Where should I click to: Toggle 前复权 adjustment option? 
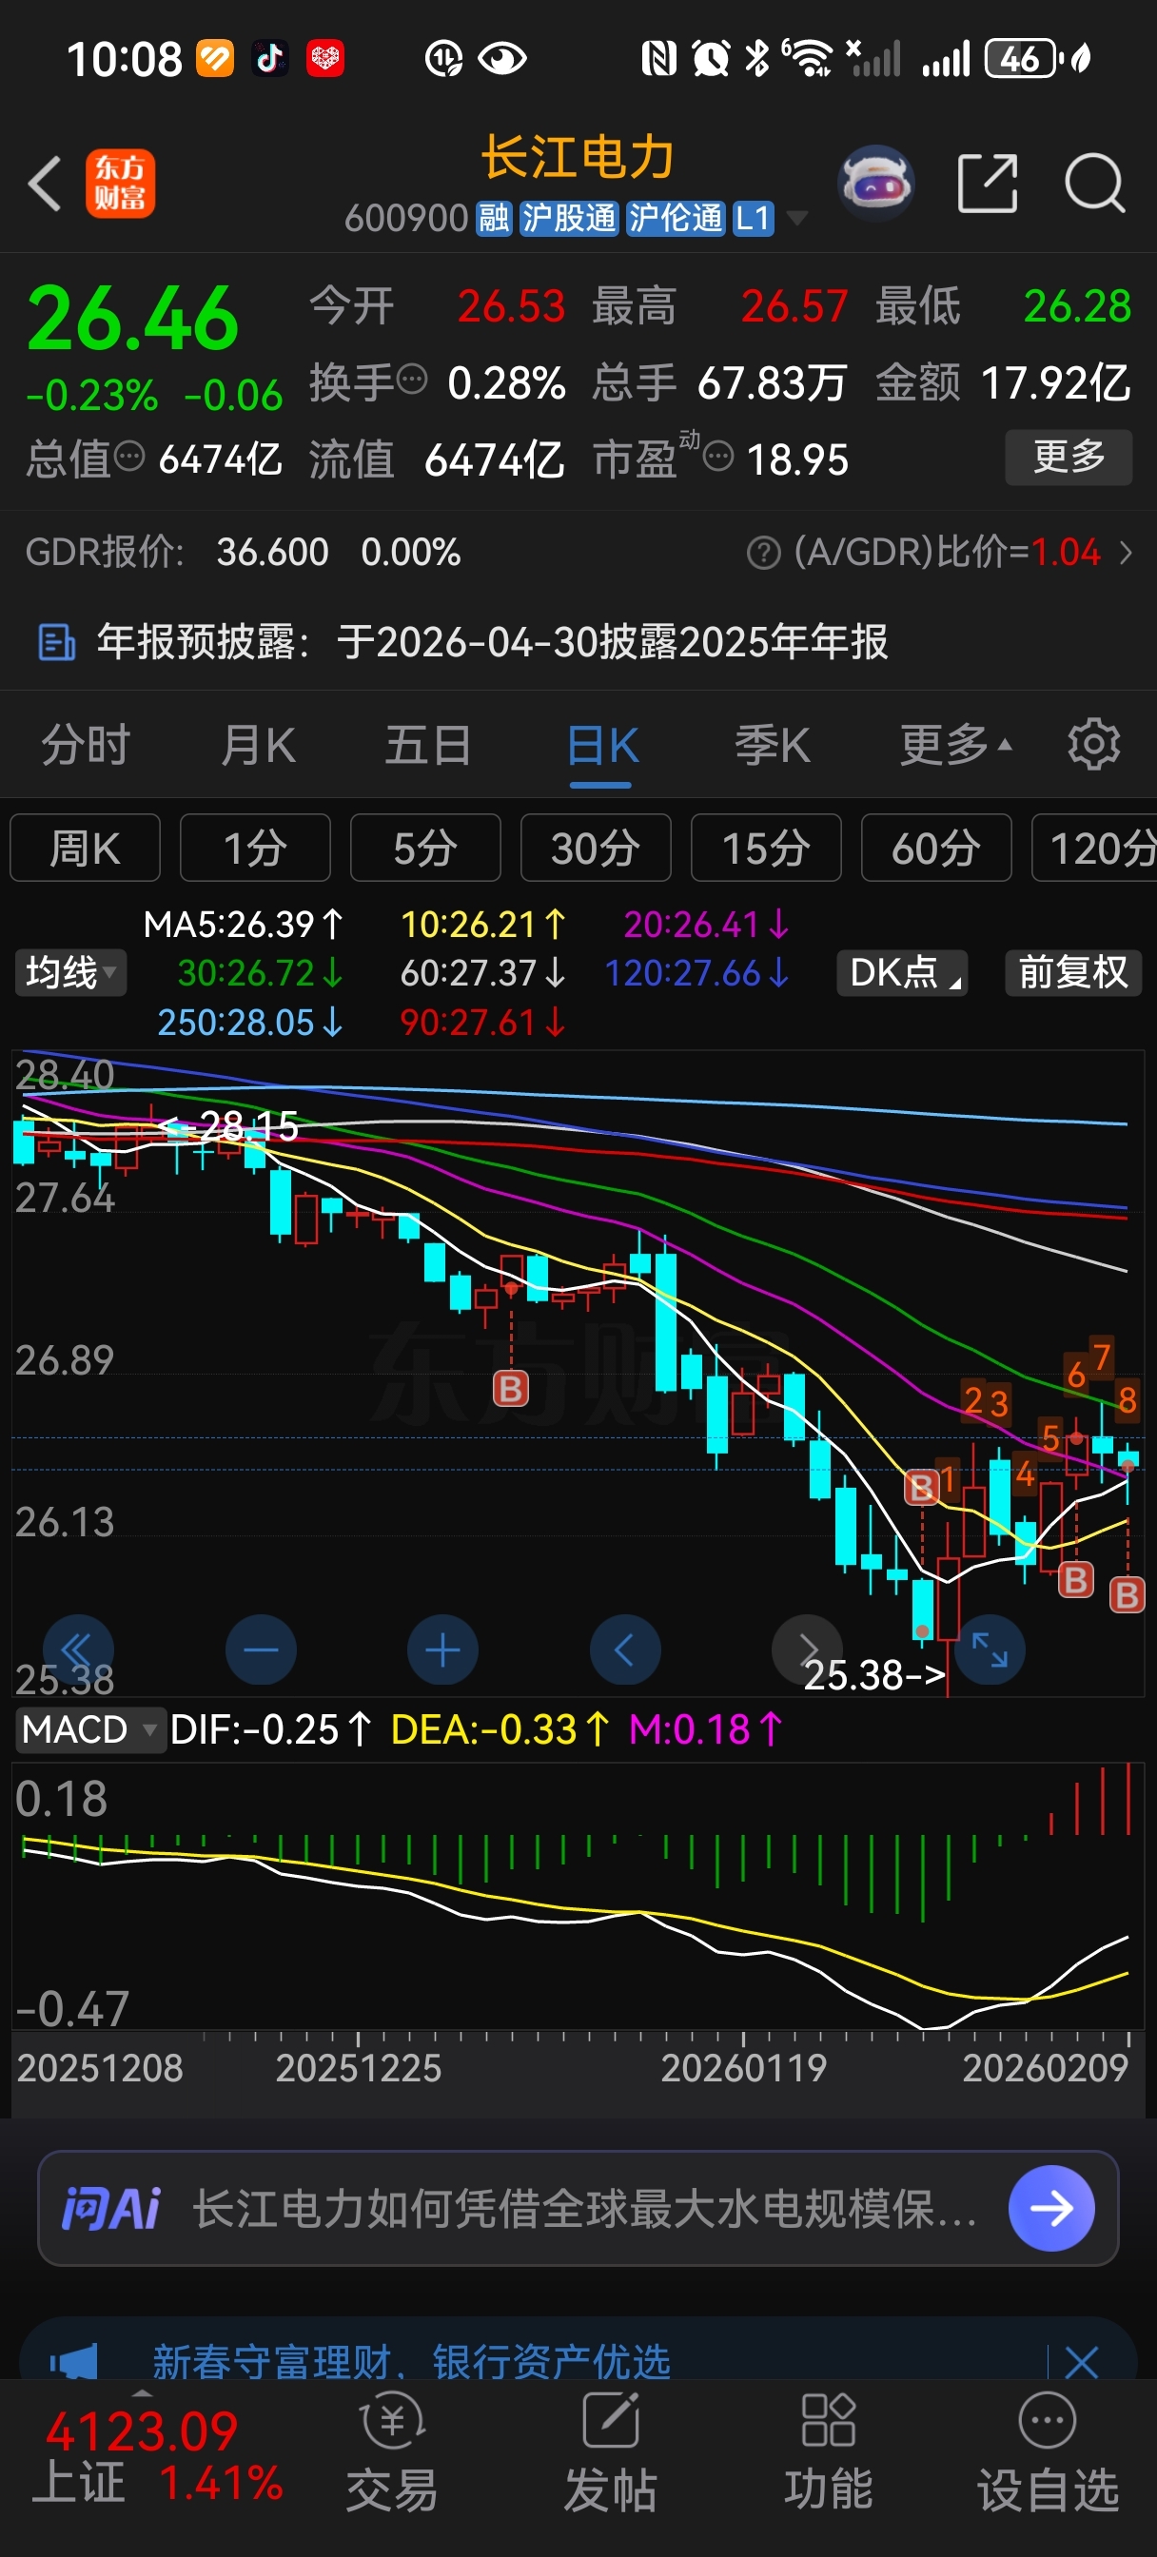[1073, 973]
